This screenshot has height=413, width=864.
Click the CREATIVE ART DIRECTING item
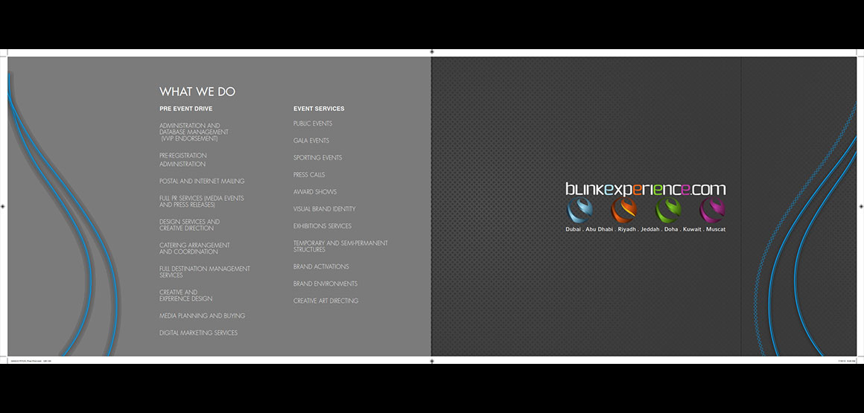tap(325, 301)
